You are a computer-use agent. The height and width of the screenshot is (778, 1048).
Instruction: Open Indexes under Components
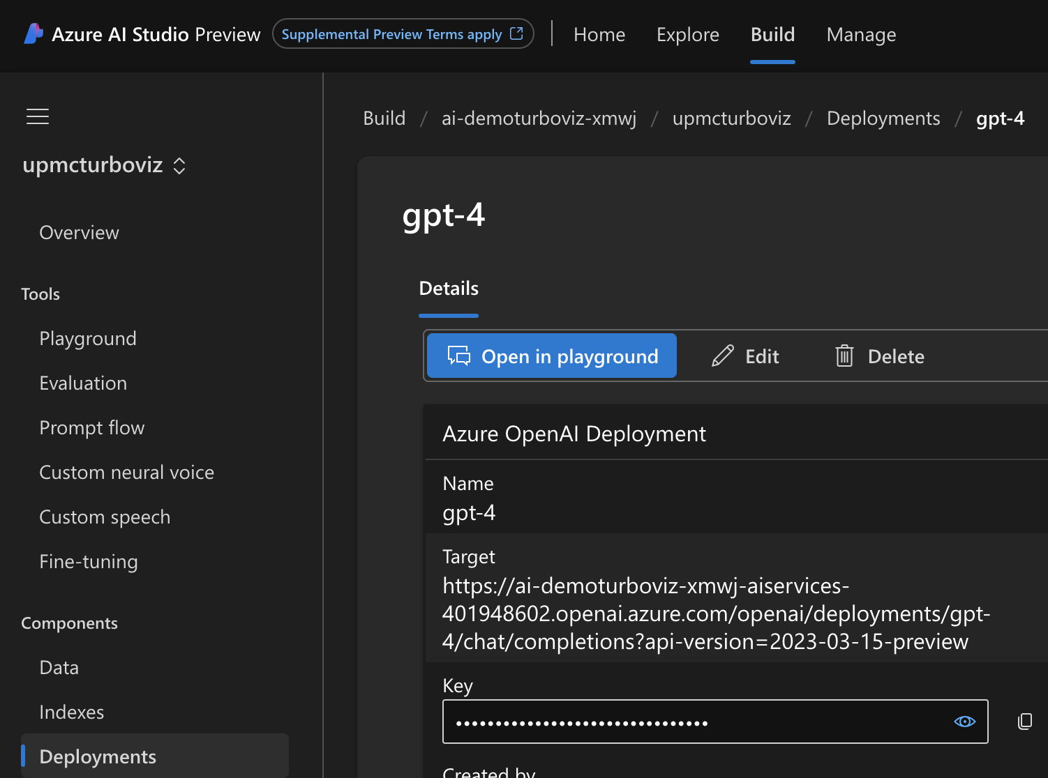point(72,712)
